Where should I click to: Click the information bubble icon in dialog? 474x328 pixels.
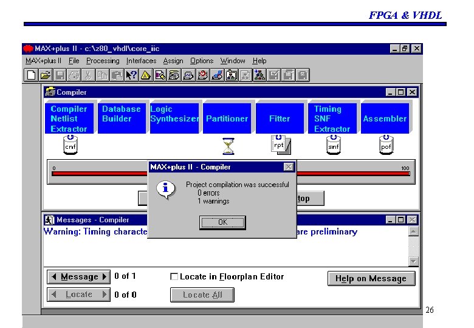[x=166, y=190]
